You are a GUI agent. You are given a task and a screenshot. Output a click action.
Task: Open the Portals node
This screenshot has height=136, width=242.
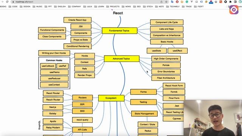point(166,65)
